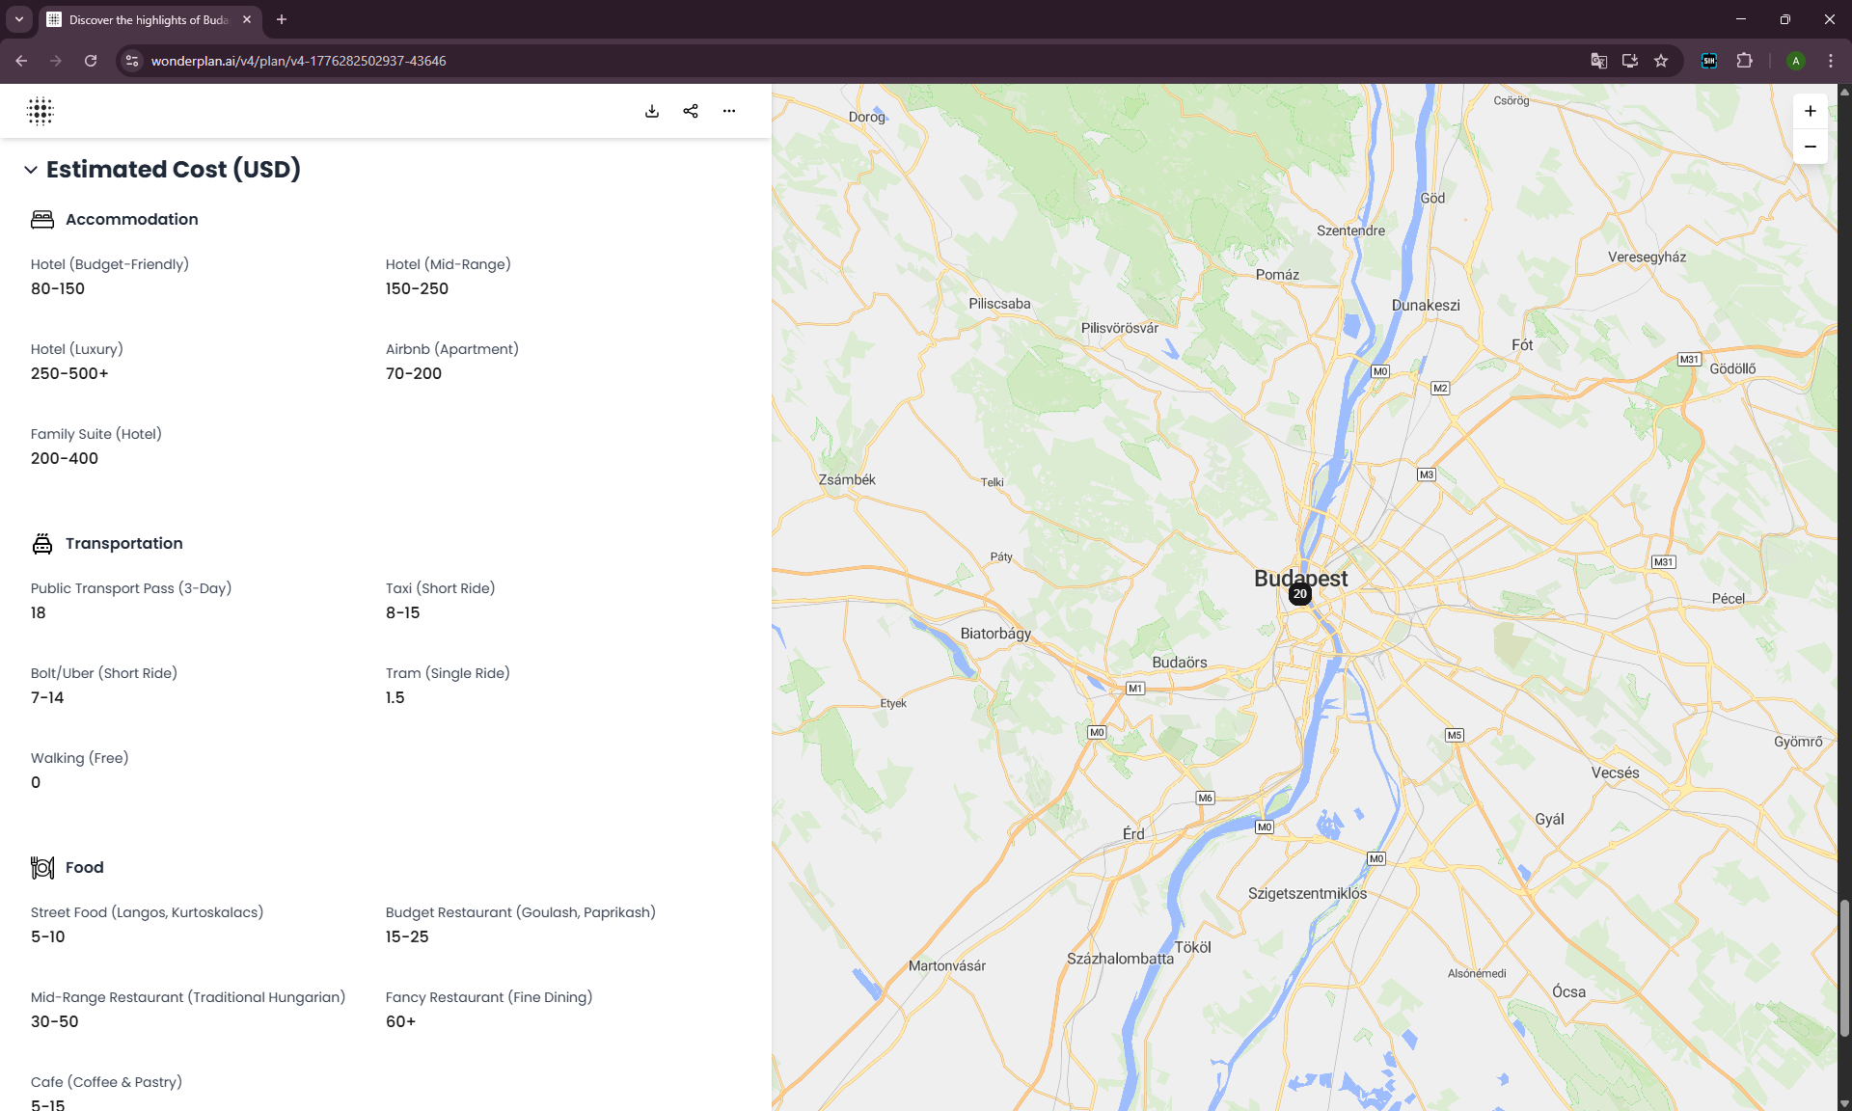Image resolution: width=1852 pixels, height=1111 pixels.
Task: Reload the current page
Action: coord(91,61)
